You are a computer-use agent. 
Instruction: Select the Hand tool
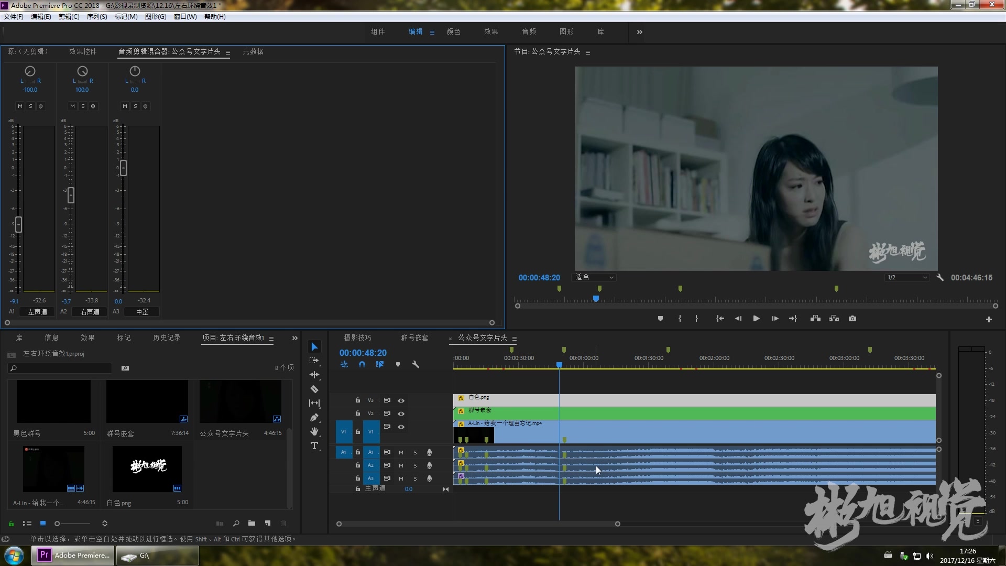coord(314,431)
